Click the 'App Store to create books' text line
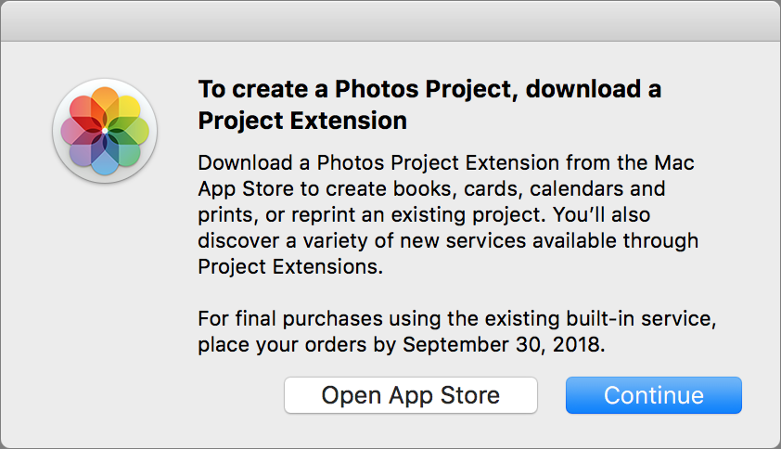 431,189
